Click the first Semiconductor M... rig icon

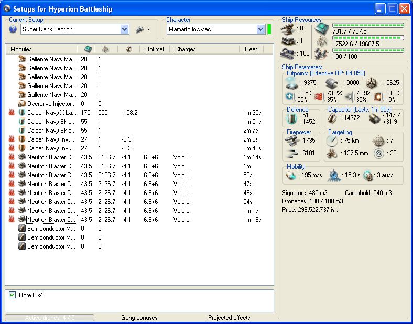point(22,229)
